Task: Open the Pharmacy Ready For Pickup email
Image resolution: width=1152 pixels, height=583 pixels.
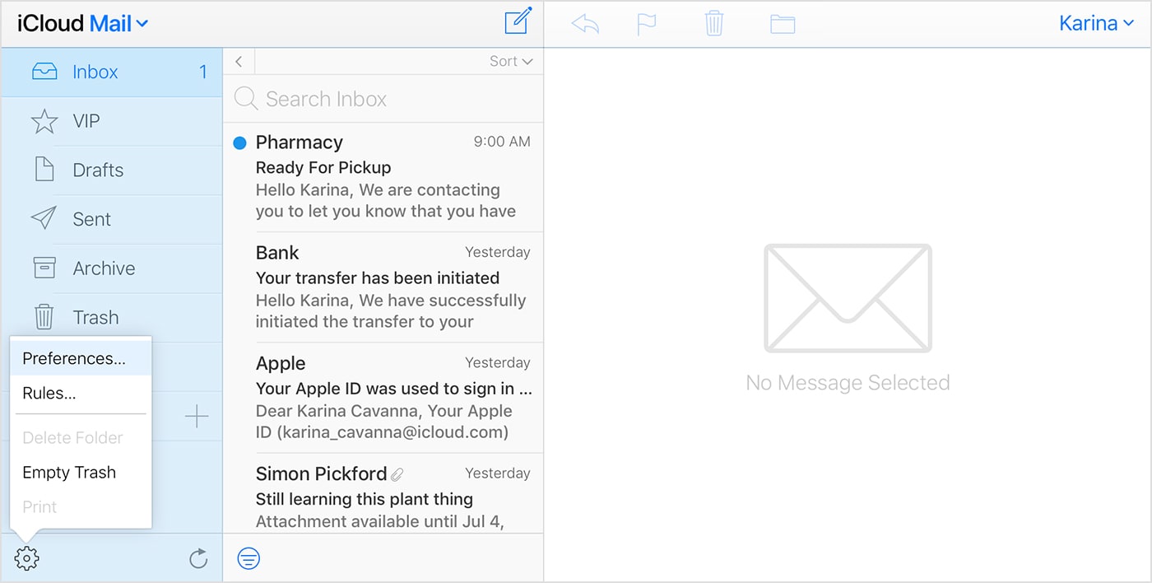Action: click(x=385, y=177)
